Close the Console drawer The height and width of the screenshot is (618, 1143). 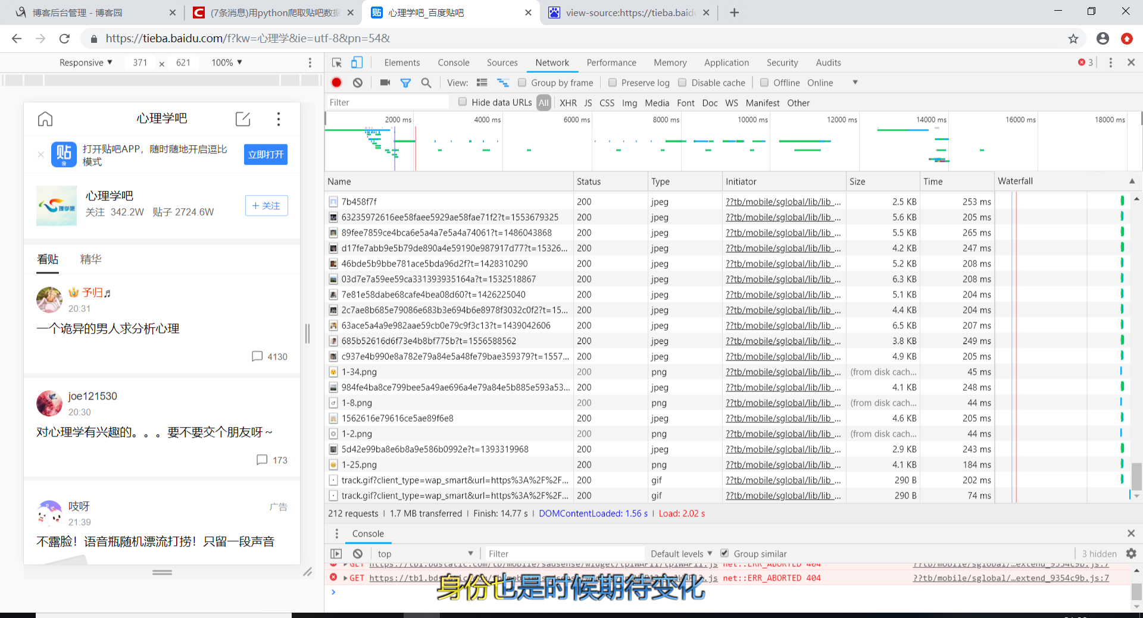pos(1131,534)
